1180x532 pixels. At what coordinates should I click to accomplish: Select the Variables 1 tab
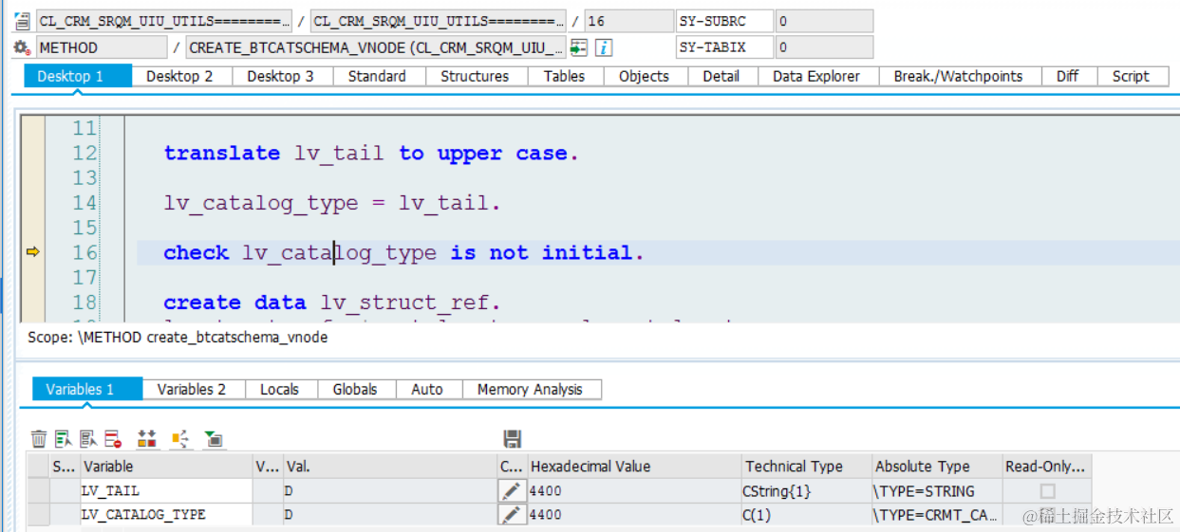(87, 389)
